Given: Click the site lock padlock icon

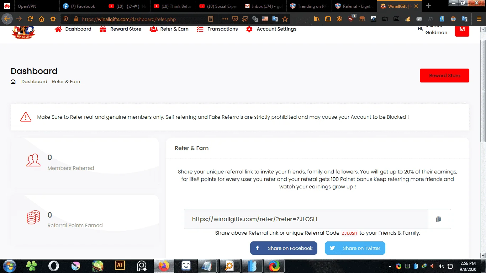Looking at the screenshot, I should coord(75,19).
